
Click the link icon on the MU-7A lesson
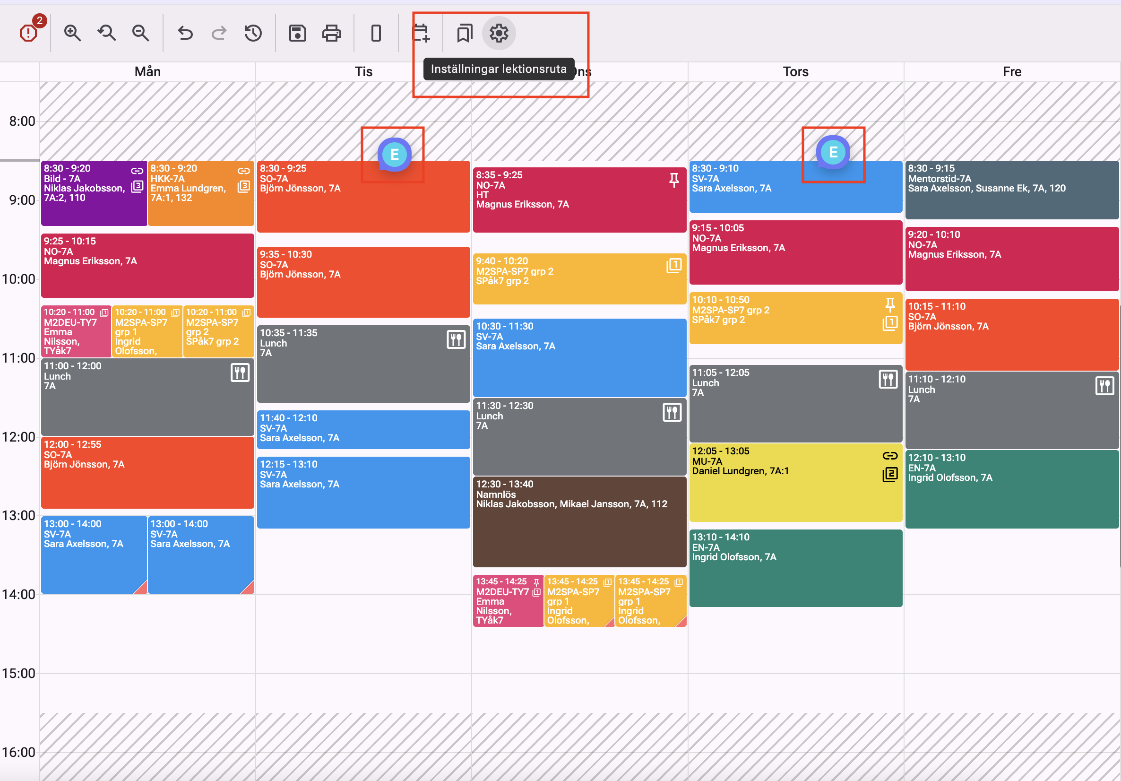(x=889, y=456)
